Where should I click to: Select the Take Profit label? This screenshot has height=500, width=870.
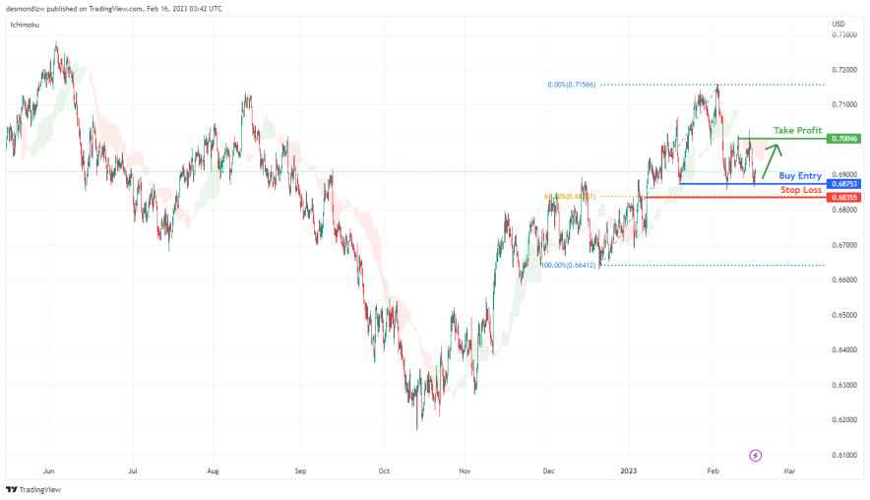point(797,130)
